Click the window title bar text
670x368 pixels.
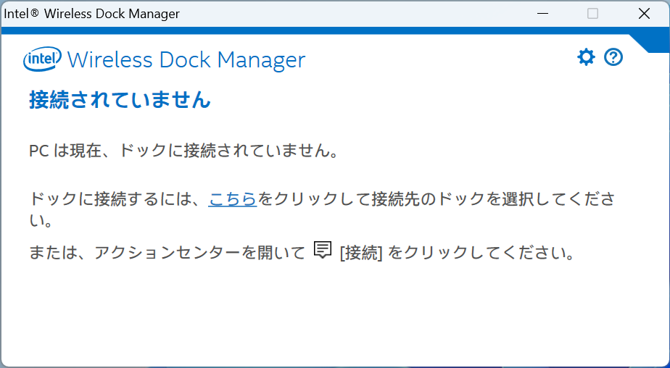[92, 14]
